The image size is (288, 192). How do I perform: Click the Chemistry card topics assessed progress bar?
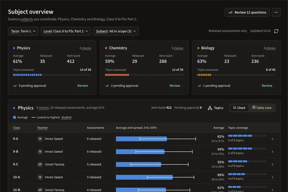(144, 75)
